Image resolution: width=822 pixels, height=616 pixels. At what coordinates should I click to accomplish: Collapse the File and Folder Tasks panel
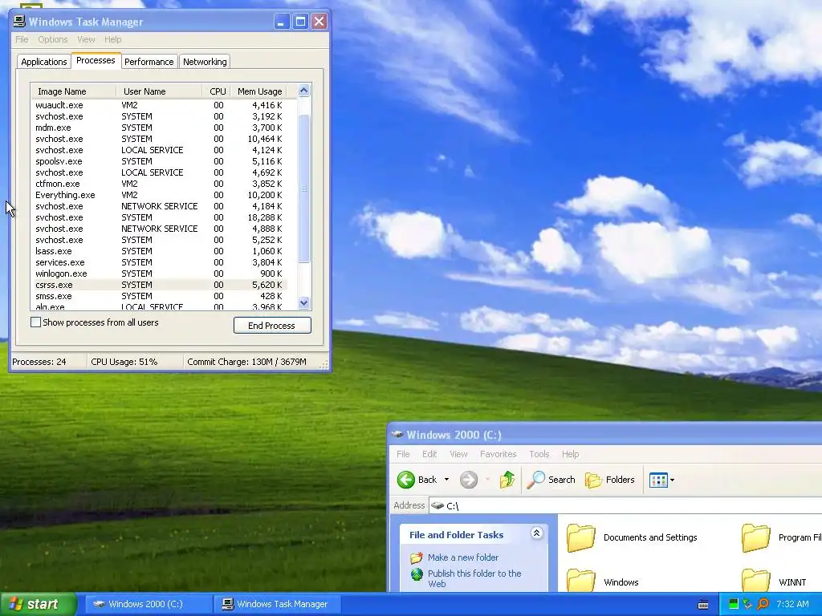click(536, 533)
